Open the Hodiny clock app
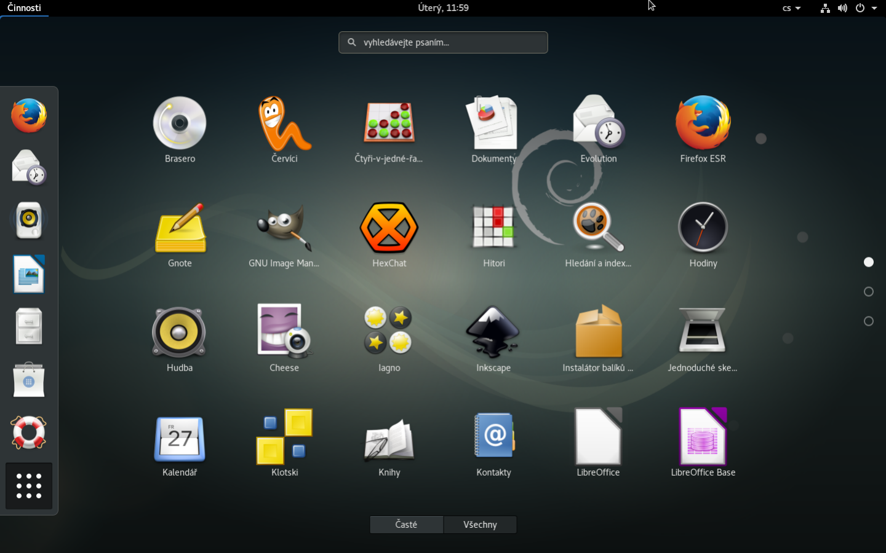Screen dimensions: 886x553 tap(703, 235)
